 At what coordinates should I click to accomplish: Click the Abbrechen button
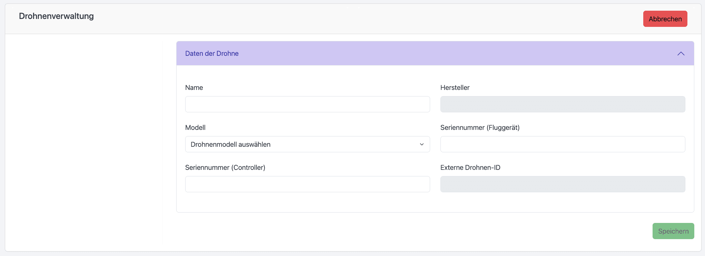coord(665,19)
